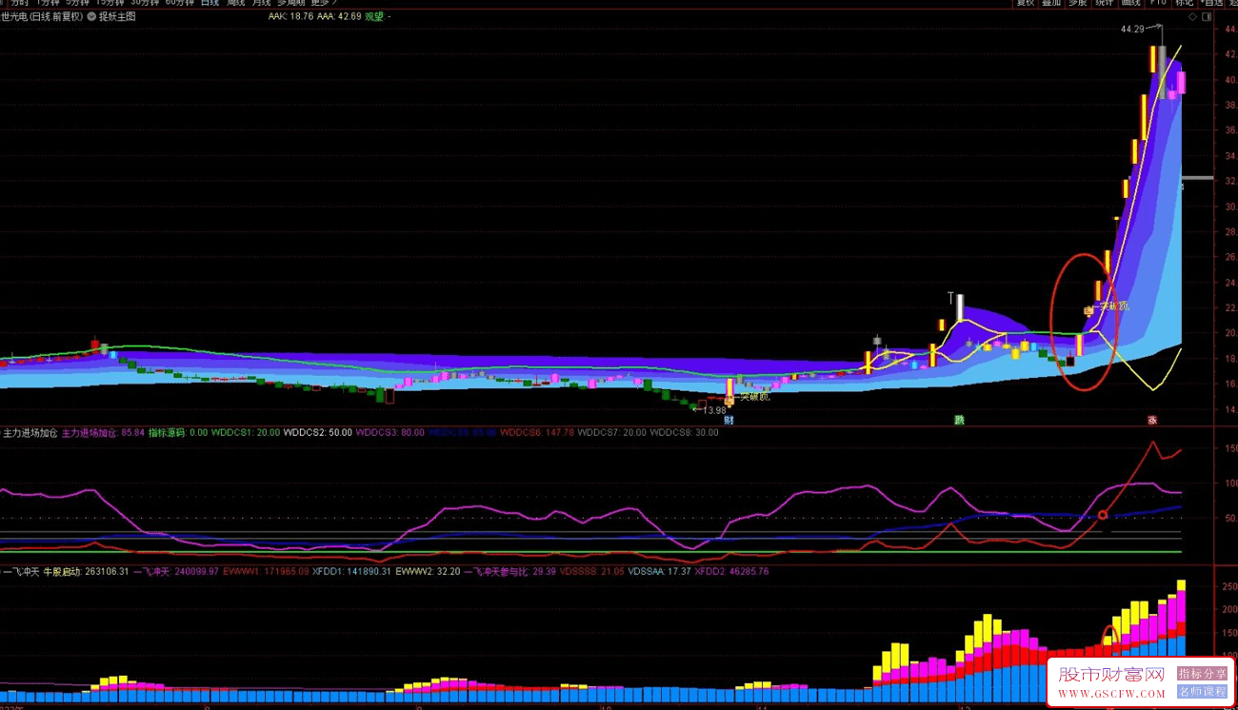This screenshot has width=1238, height=710.
Task: Switch to the 15分钟 period tab
Action: pos(110,3)
